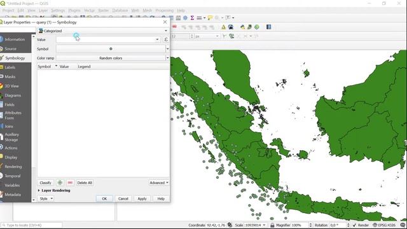
Task: Open the Variables section
Action: point(12,185)
